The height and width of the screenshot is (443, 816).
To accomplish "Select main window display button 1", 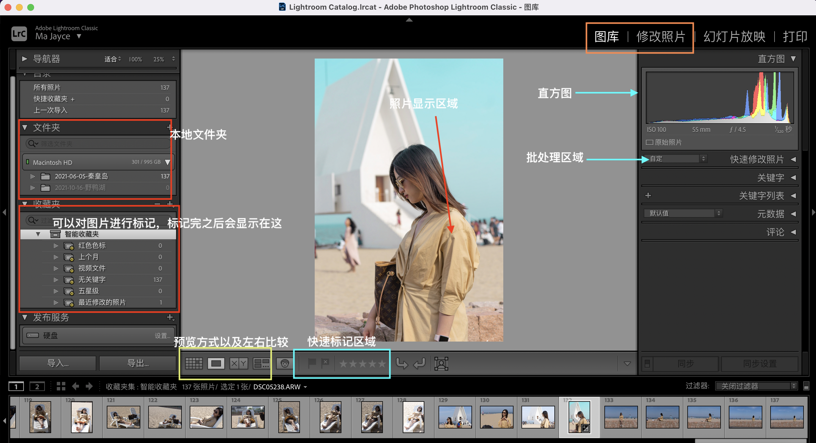I will click(x=16, y=386).
